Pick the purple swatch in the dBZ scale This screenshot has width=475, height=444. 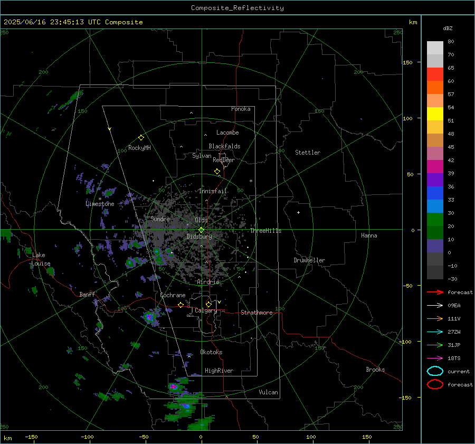point(435,180)
